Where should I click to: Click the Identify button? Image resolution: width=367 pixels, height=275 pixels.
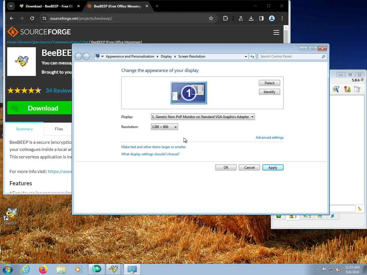point(270,92)
